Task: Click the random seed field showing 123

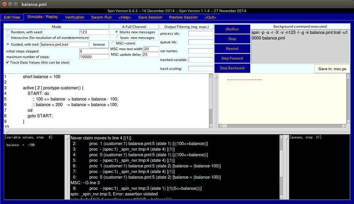Action: click(x=94, y=32)
